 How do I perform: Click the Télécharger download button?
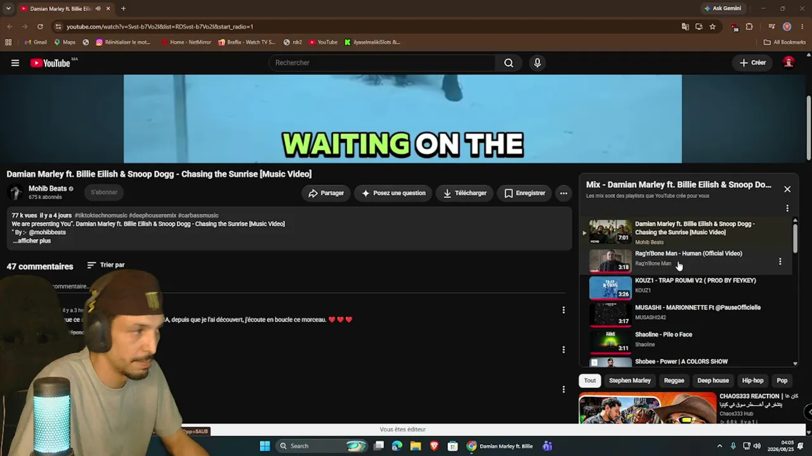click(x=465, y=193)
